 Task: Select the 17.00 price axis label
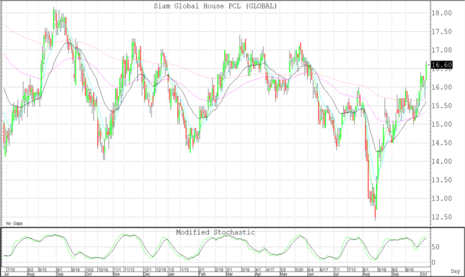442,50
